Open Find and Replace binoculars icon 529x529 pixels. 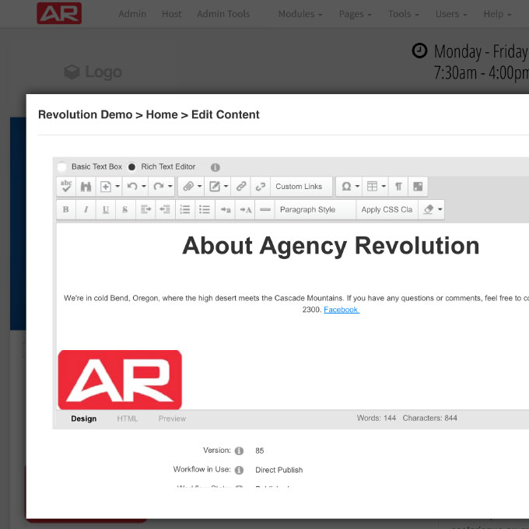tap(86, 186)
